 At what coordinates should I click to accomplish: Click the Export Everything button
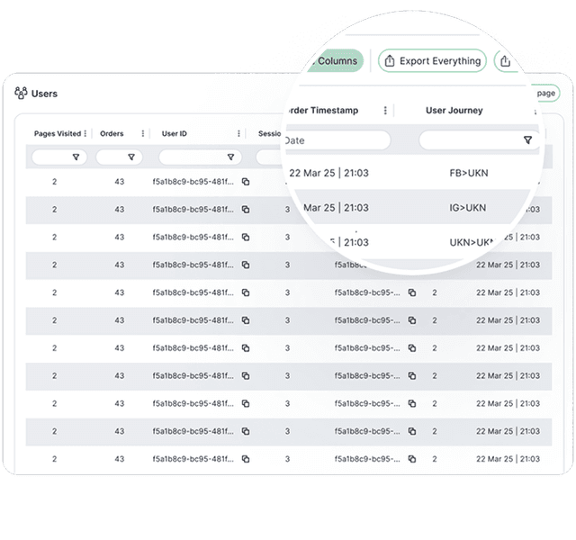click(432, 61)
